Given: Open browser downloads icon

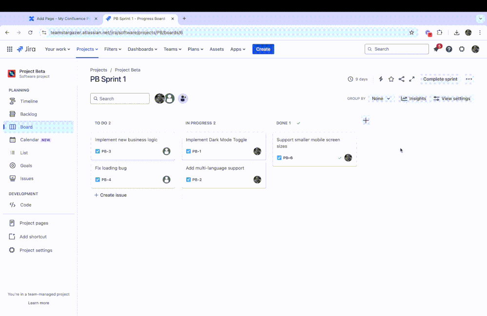Looking at the screenshot, I should (x=457, y=33).
